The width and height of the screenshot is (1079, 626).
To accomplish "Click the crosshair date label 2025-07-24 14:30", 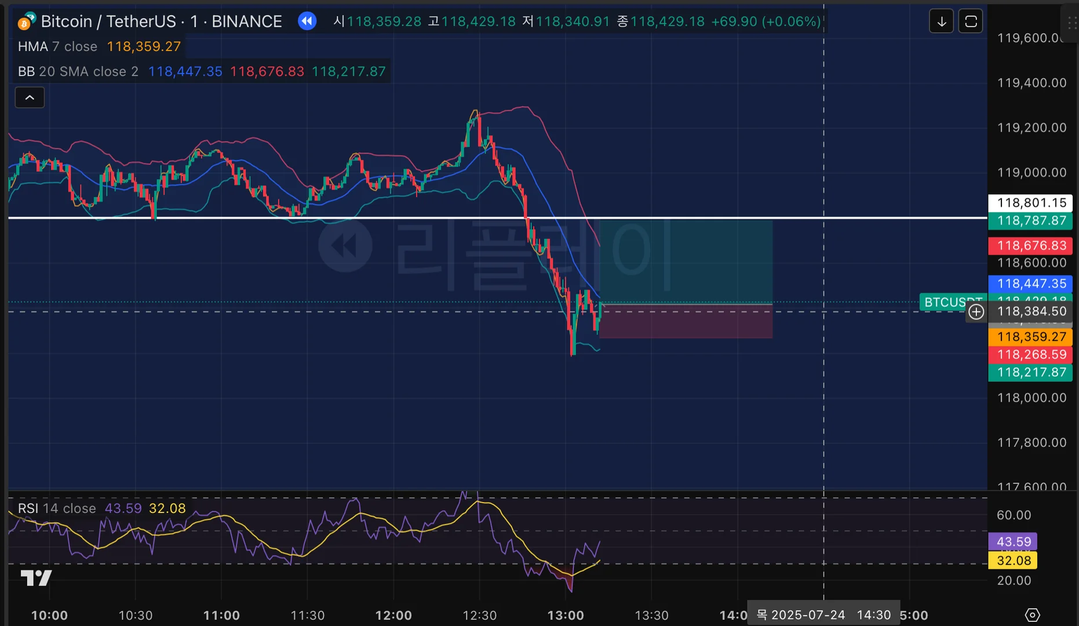I will (x=823, y=614).
